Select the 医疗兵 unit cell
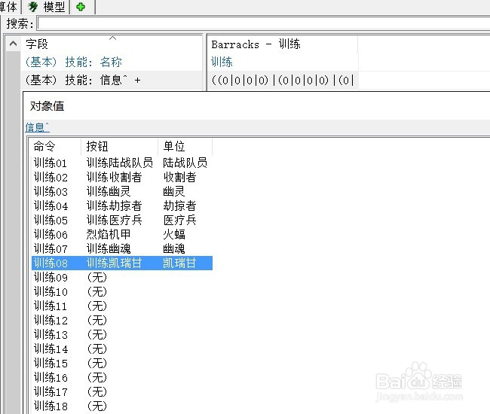The width and height of the screenshot is (490, 414). click(x=179, y=221)
